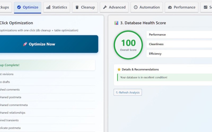Select the Efficiency score row
The image size is (212, 132).
(x=179, y=54)
